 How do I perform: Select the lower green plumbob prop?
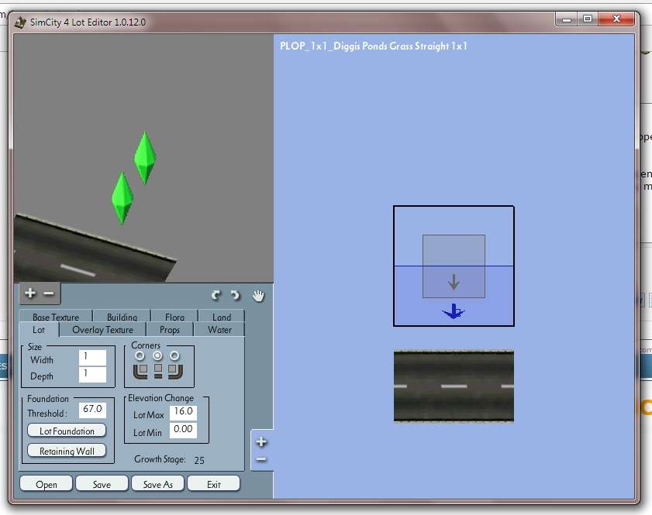(122, 198)
